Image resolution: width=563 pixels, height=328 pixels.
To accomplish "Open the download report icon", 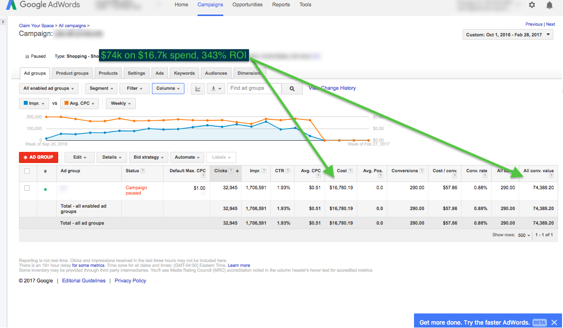I will coord(216,88).
